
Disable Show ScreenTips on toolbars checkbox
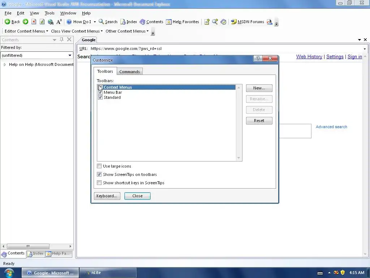click(x=99, y=174)
